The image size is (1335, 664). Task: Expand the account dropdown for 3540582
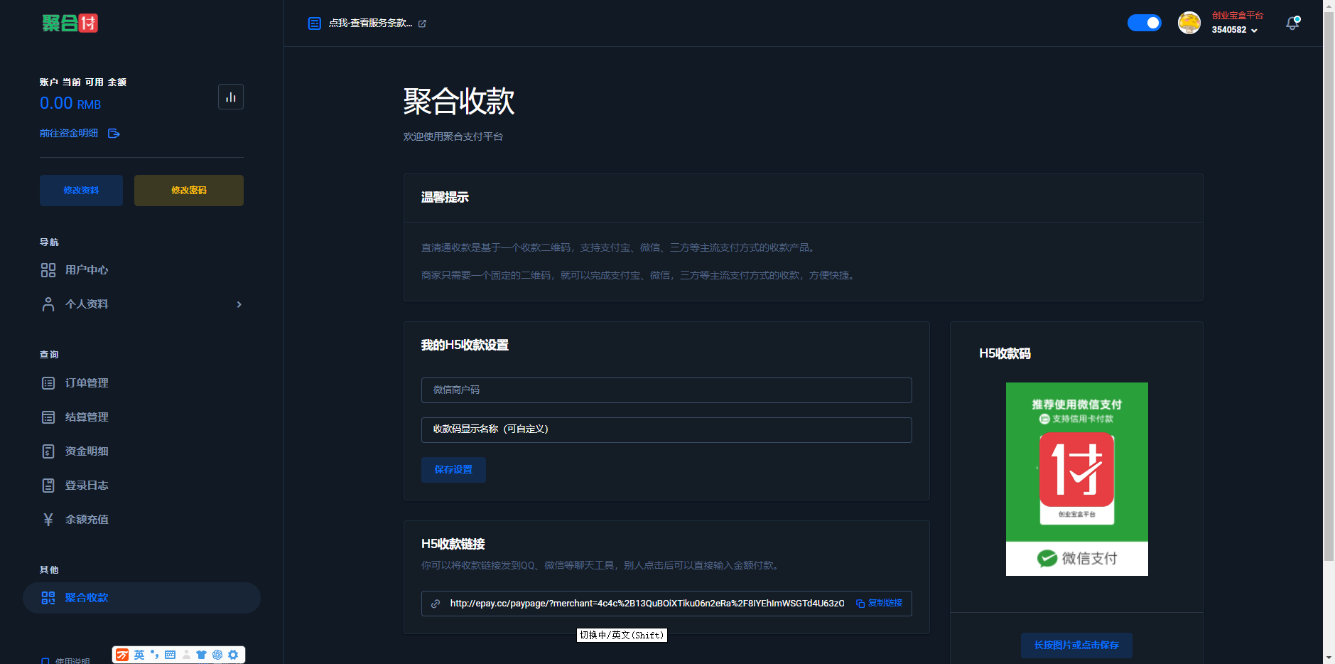pyautogui.click(x=1253, y=31)
